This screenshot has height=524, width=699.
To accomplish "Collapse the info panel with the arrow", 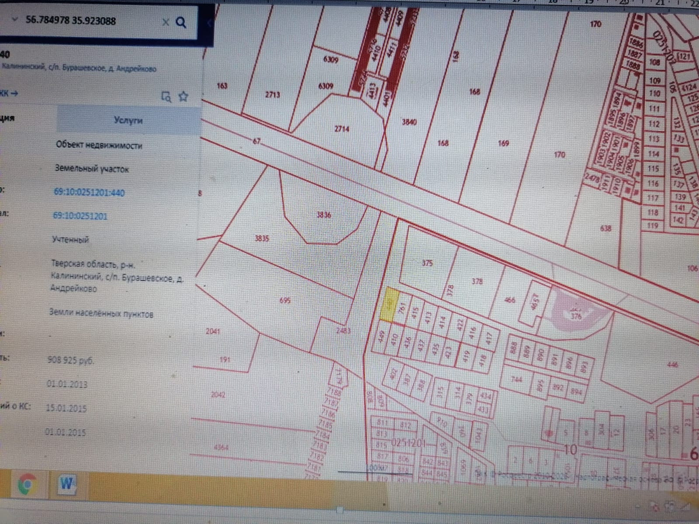I will (x=210, y=23).
